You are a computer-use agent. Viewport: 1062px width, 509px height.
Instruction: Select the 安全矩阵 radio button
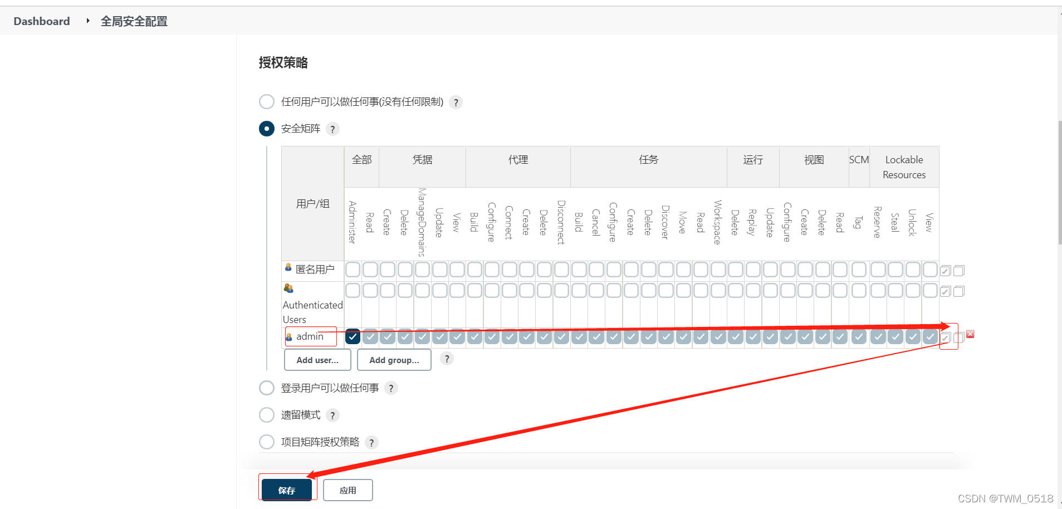pos(267,129)
